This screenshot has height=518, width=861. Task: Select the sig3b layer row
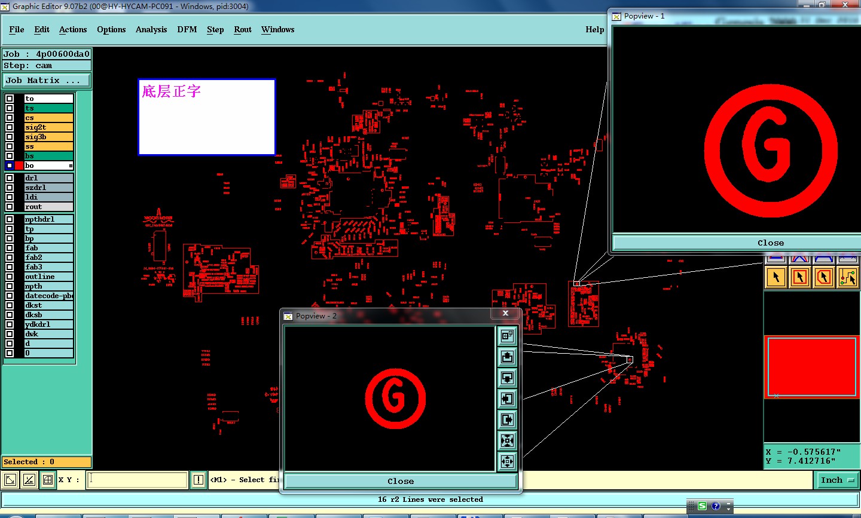[x=48, y=137]
